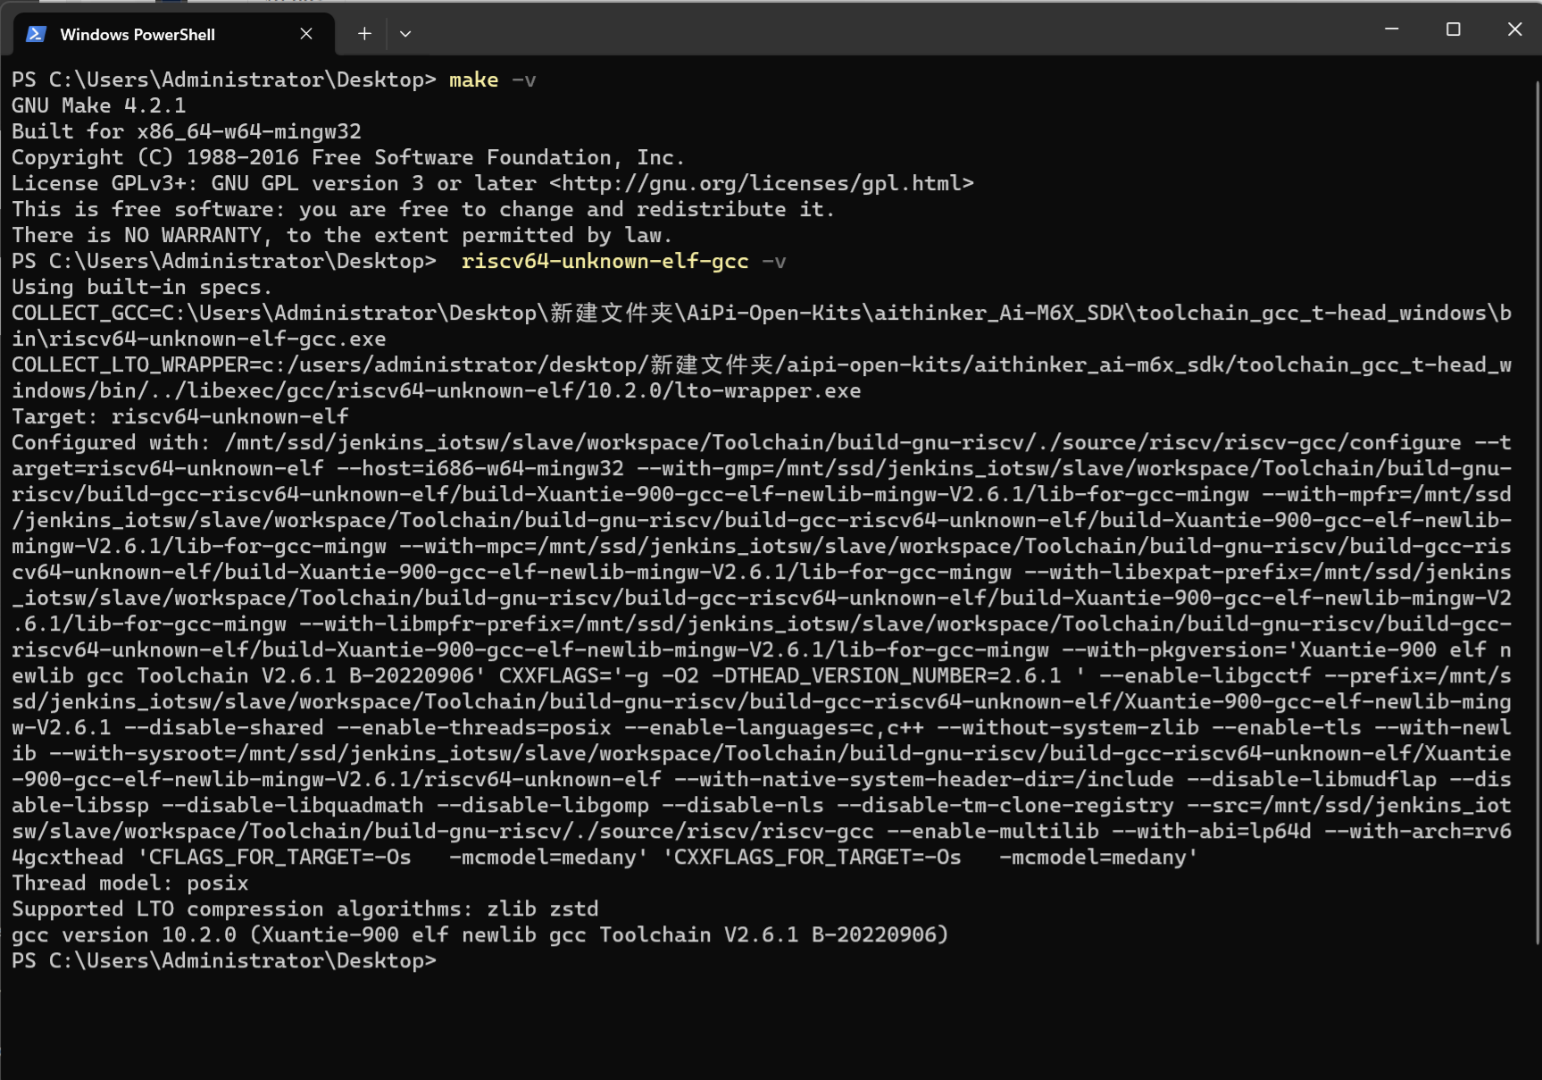This screenshot has height=1080, width=1542.
Task: Click '--disable-nls' option text
Action: coord(743,806)
